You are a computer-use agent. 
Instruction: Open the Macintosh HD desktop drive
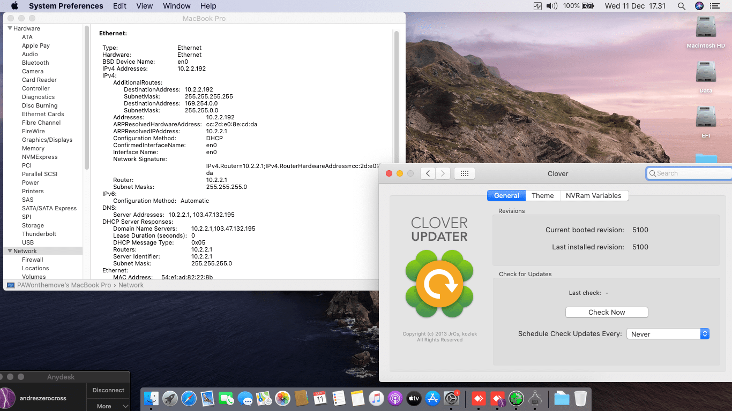click(705, 29)
